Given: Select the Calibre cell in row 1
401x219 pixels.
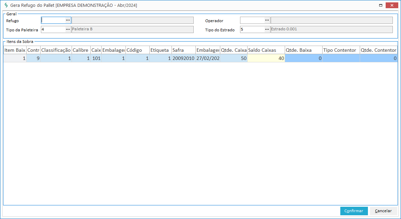Looking at the screenshot, I should point(81,58).
